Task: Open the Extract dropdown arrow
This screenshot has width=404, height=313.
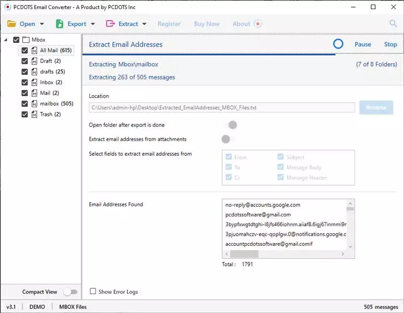Action: click(144, 24)
